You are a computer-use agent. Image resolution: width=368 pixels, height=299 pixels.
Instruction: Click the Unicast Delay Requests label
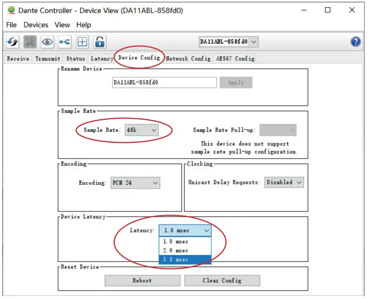224,182
